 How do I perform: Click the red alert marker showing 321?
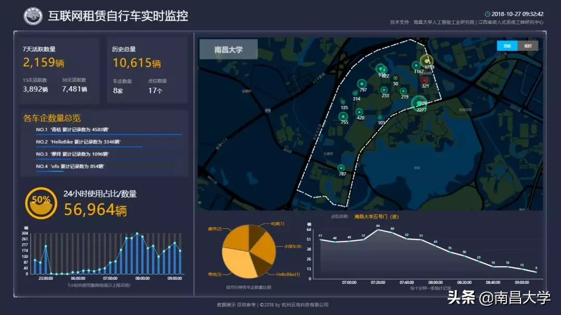pos(424,81)
